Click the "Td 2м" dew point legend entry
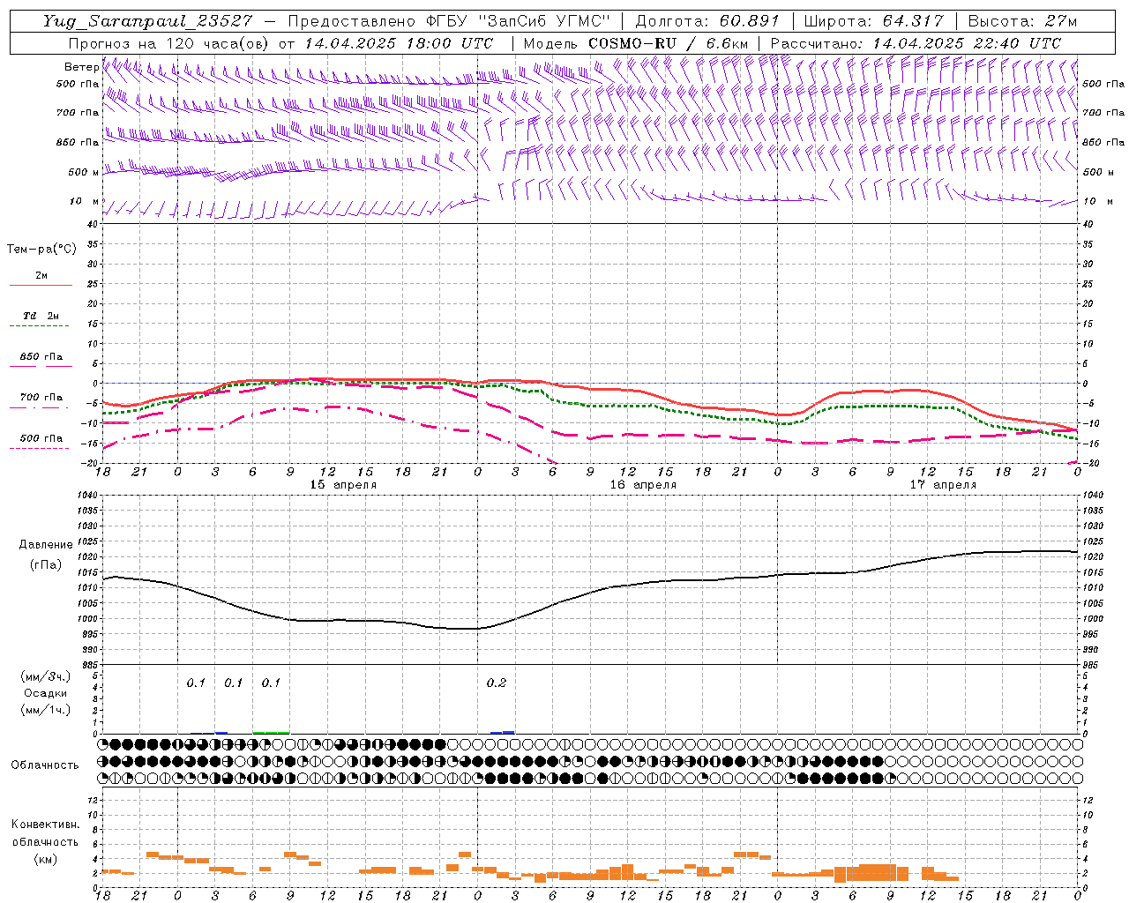 click(41, 316)
